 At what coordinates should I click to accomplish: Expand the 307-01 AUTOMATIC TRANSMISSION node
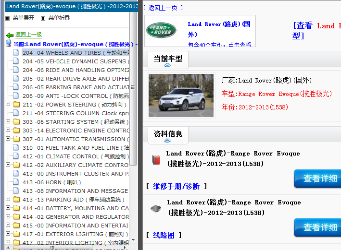point(8,139)
